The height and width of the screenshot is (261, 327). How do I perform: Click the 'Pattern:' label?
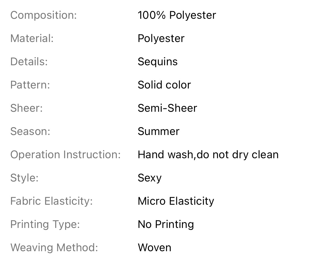coord(30,85)
